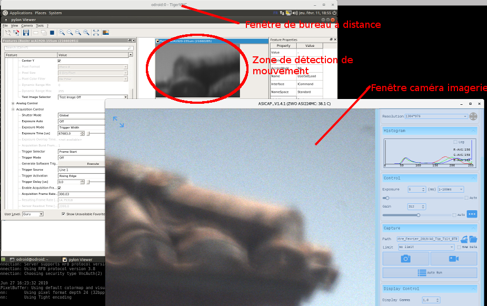Screen dimensions: 487x306
Task: Click the change path icon next to Path field
Action: pyautogui.click(x=464, y=239)
